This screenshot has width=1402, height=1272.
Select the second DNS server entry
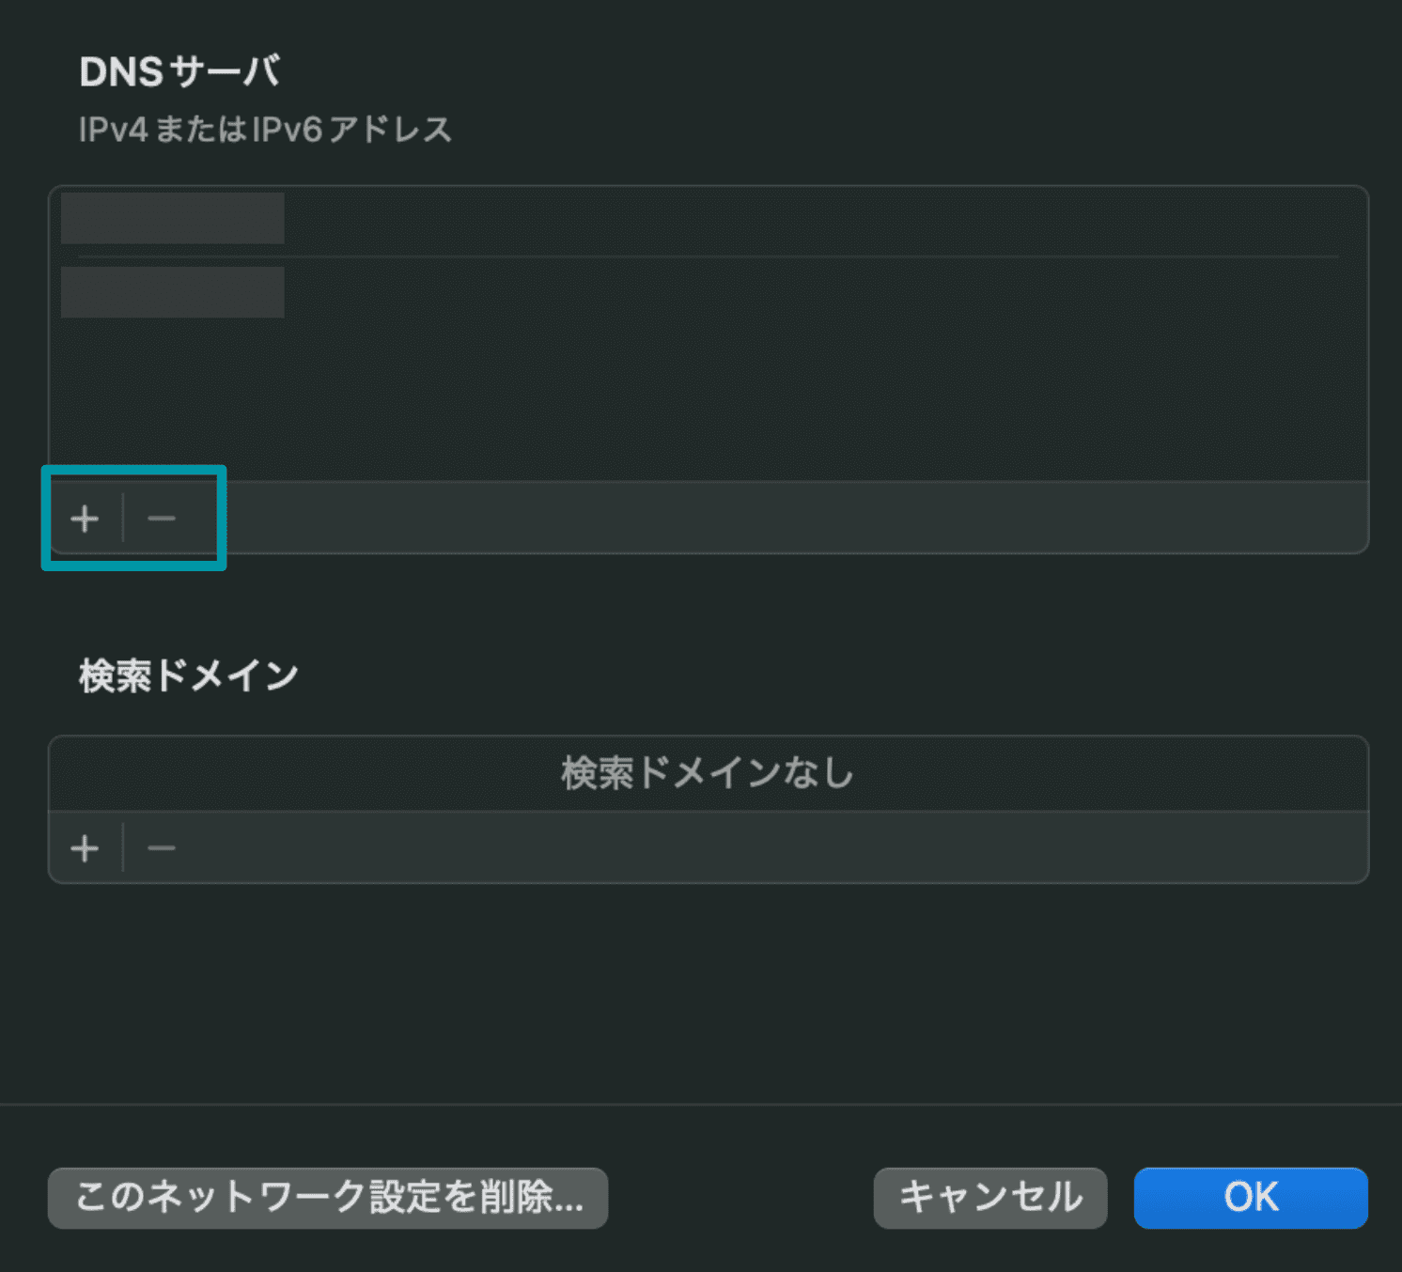[x=173, y=292]
